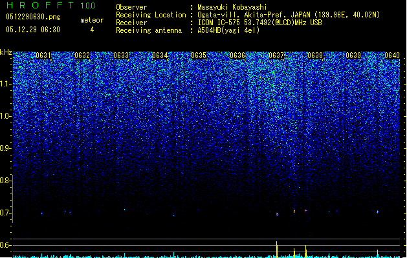
Task: Click the ICOM IC-575 receiver text
Action: click(259, 23)
